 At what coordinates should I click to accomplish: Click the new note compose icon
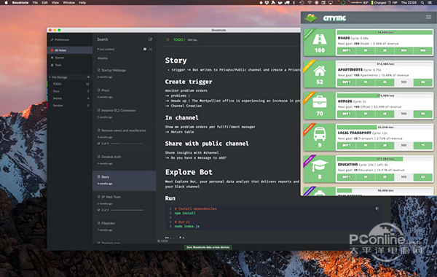(x=150, y=39)
